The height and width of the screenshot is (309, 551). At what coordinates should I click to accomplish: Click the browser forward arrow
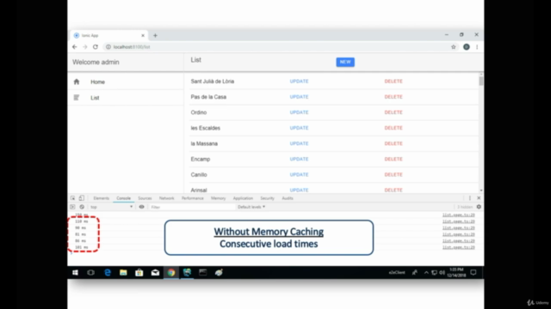[x=84, y=47]
